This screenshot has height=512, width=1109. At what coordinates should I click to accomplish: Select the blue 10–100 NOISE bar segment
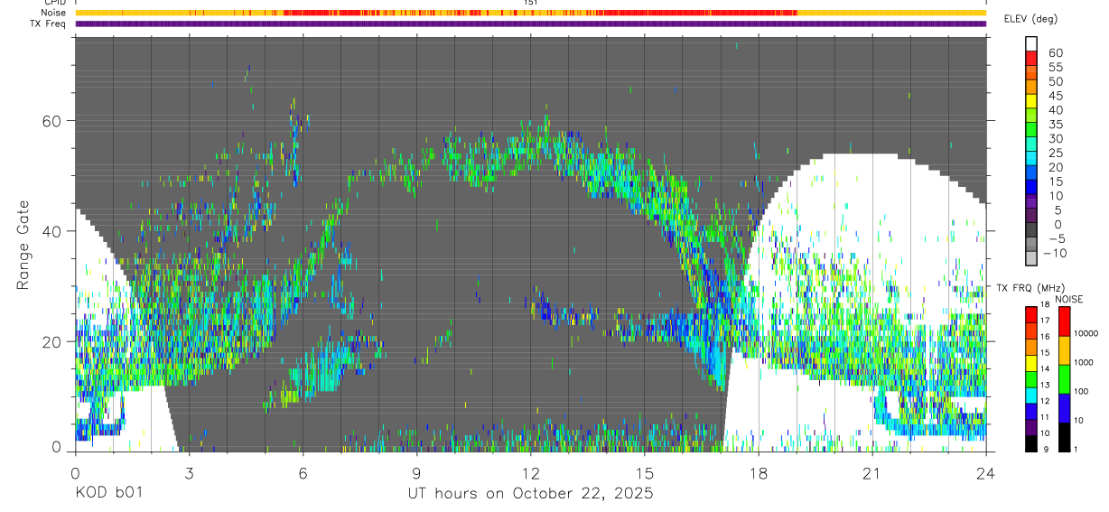tap(1064, 408)
